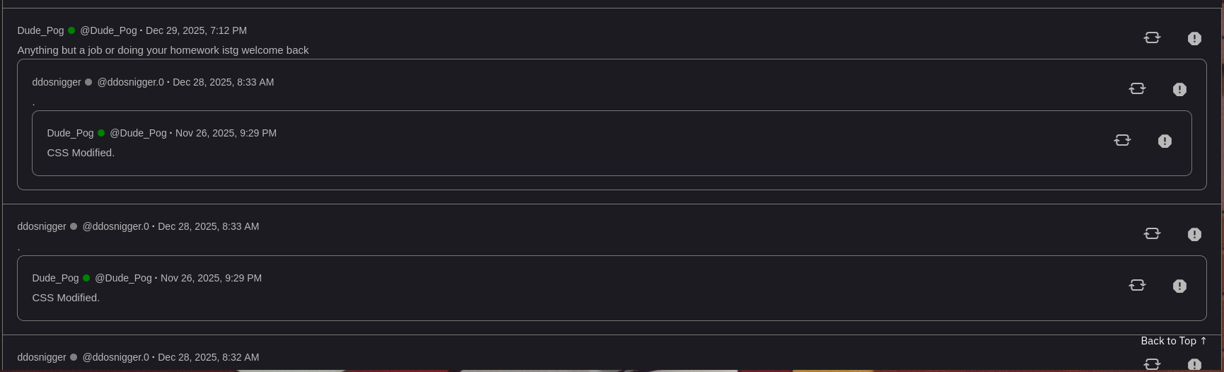Visit the @Dude_Pog handle on Dec 29 post

pos(108,30)
